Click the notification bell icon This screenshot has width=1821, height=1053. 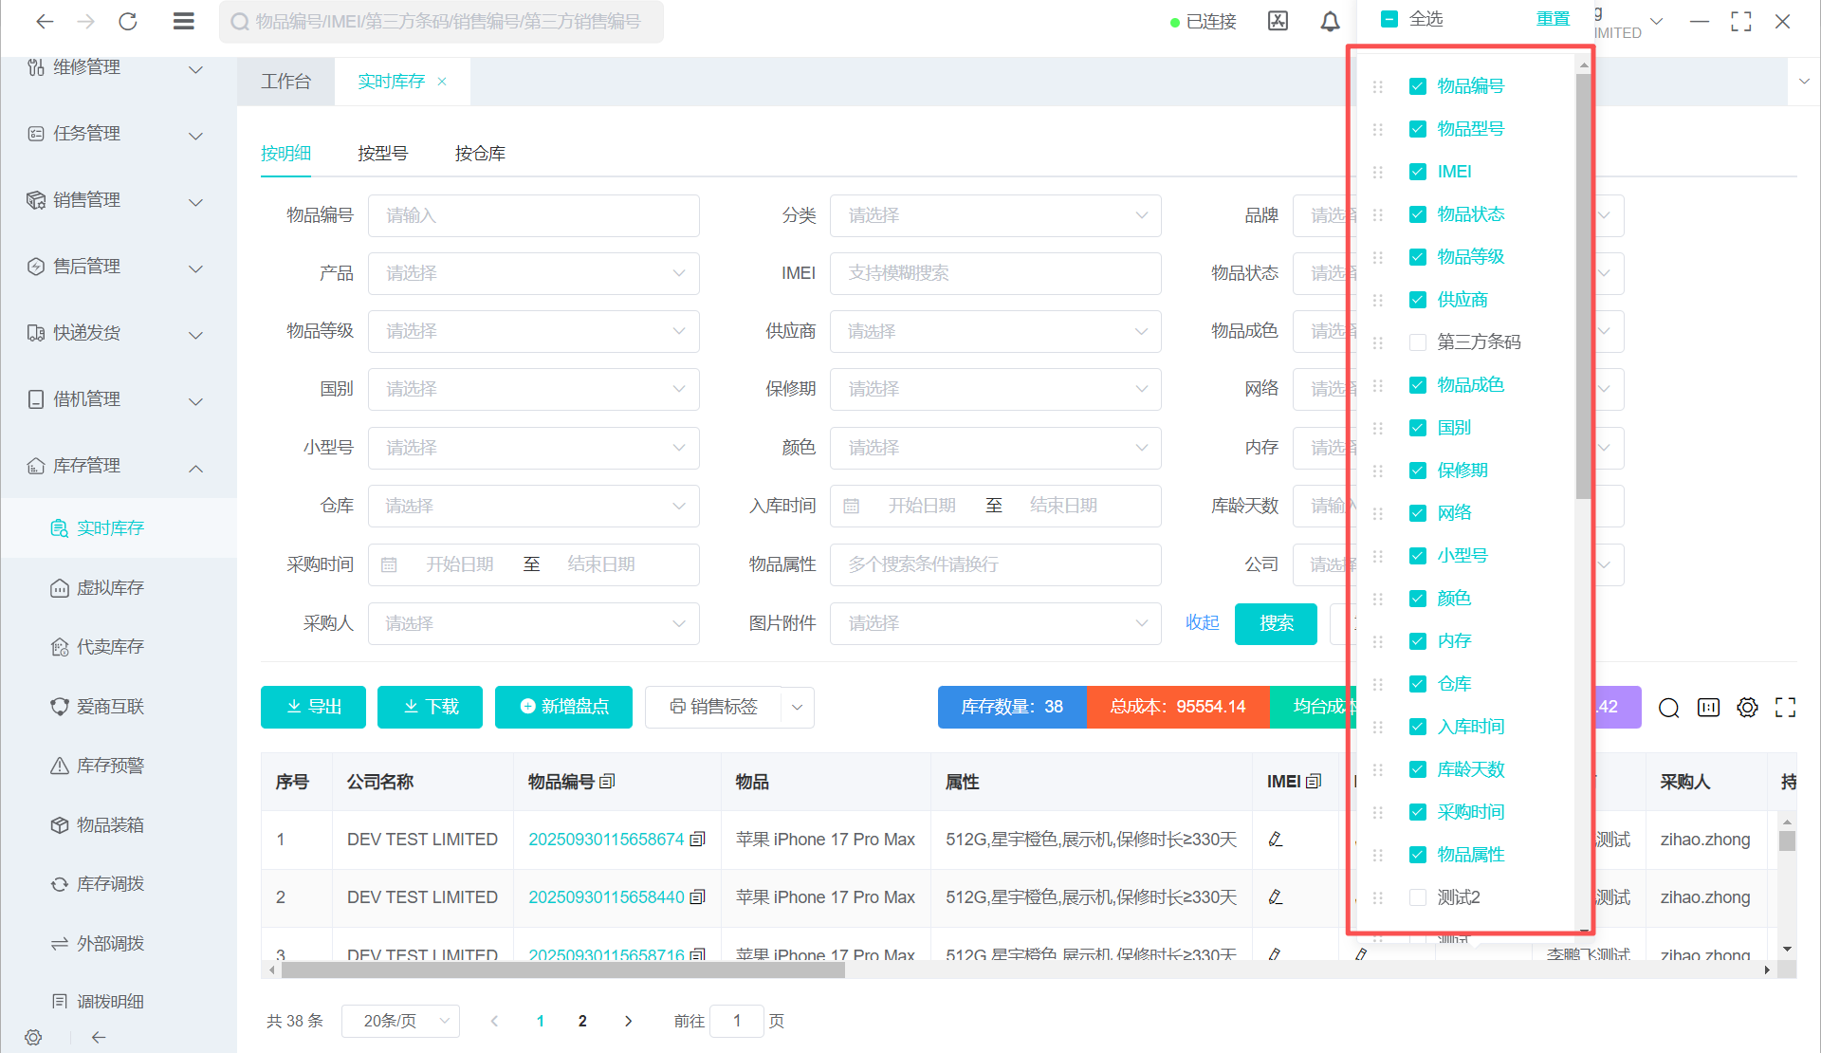click(1330, 21)
